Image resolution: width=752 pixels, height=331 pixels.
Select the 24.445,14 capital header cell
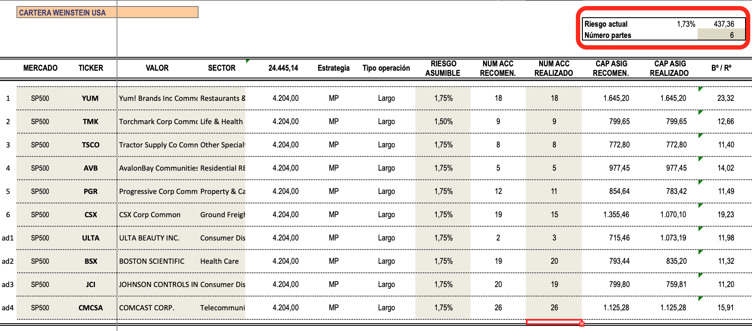(x=283, y=68)
